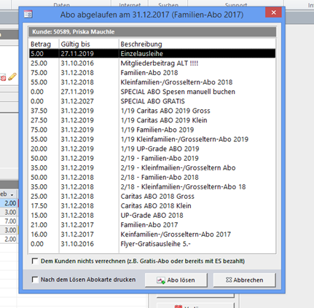Choose the SPECIAL ABO GRATIS row
Viewport: 314px width, 308px height.
pyautogui.click(x=152, y=101)
